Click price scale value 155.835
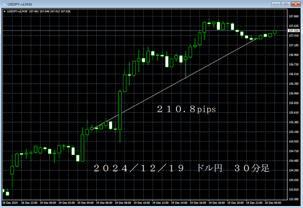Image resolution: width=303 pixels, height=208 pixels. click(294, 103)
